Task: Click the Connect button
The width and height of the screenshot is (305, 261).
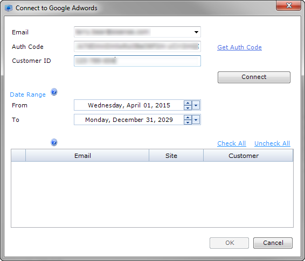Action: click(x=254, y=77)
